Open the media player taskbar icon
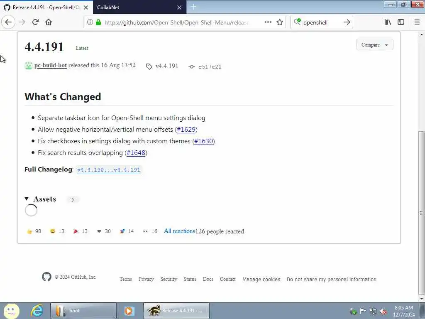 coord(129,311)
